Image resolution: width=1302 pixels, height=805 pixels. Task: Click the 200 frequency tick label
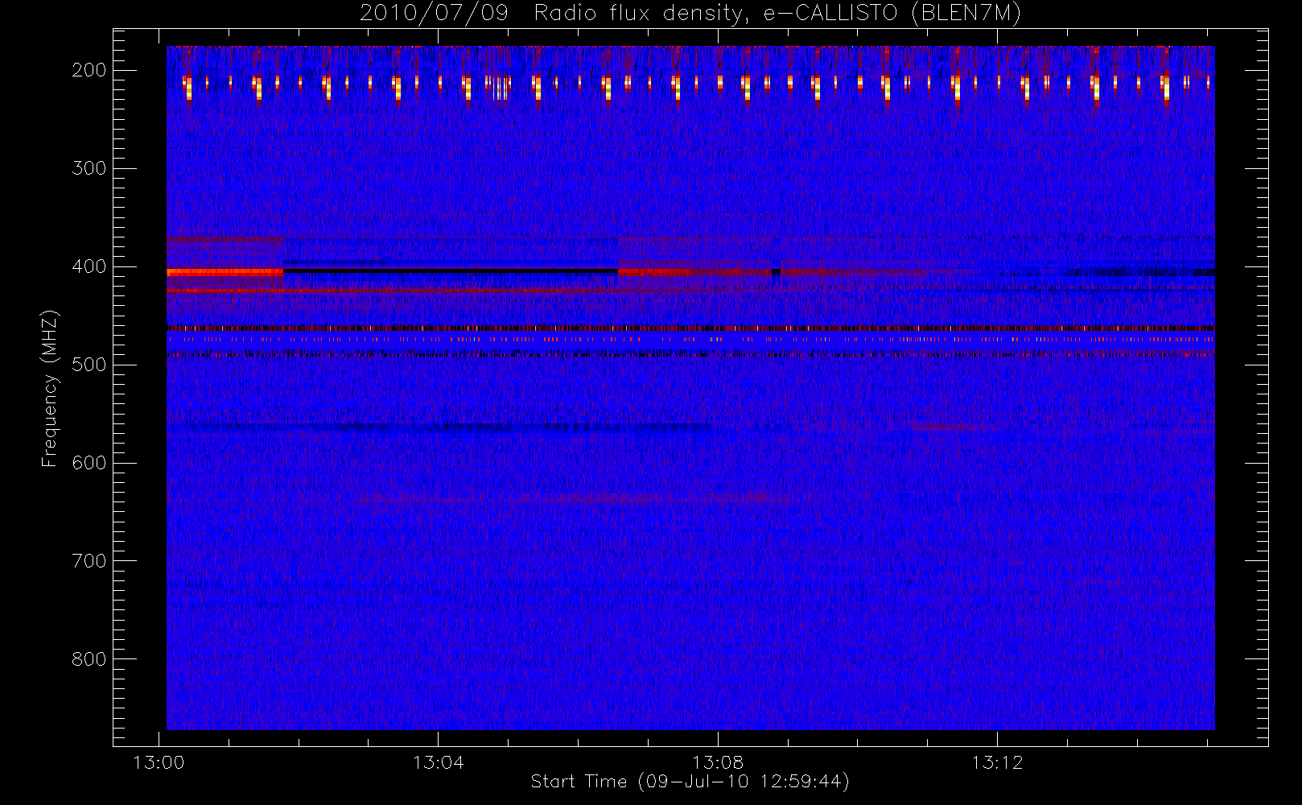(89, 70)
